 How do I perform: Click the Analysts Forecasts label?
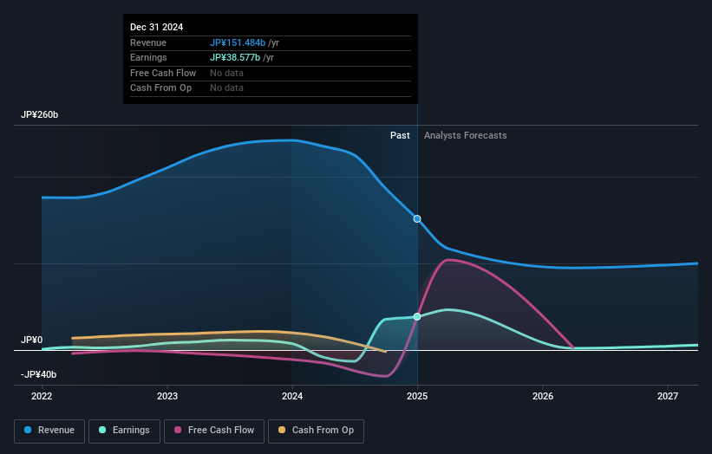tap(466, 135)
